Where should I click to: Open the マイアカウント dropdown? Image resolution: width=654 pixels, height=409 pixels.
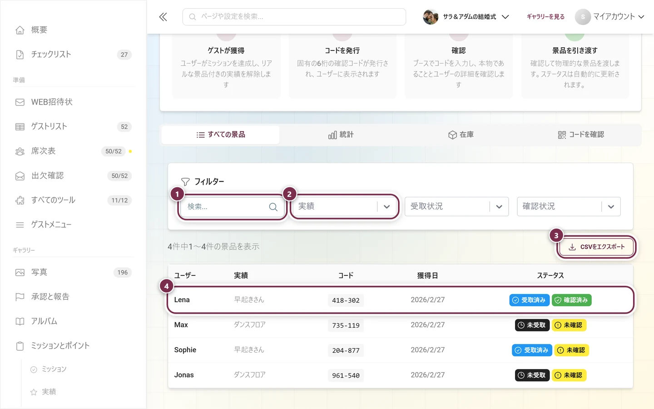pos(609,17)
